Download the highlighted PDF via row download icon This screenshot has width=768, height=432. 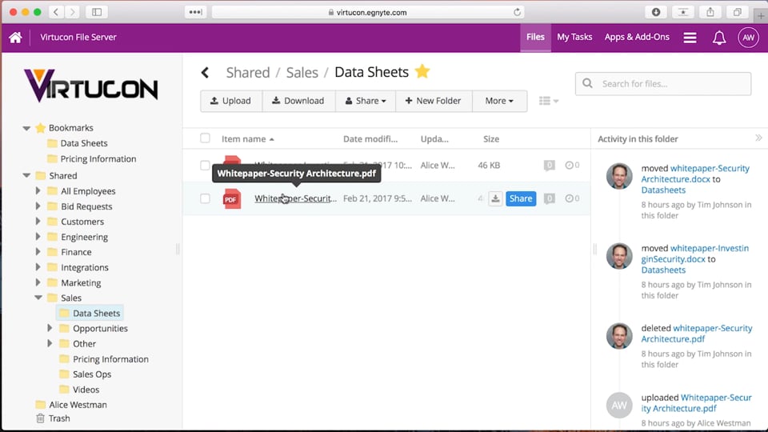click(495, 198)
